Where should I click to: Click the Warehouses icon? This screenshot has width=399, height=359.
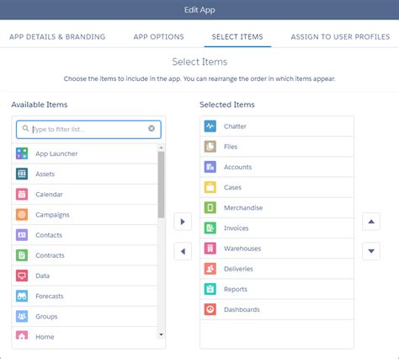click(210, 249)
